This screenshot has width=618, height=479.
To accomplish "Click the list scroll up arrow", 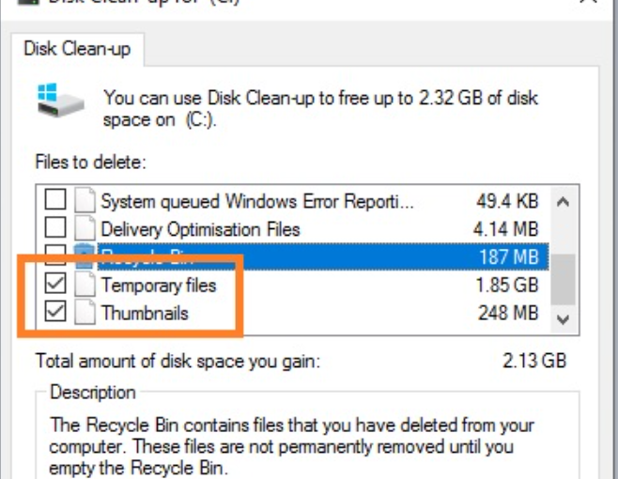I will click(564, 202).
